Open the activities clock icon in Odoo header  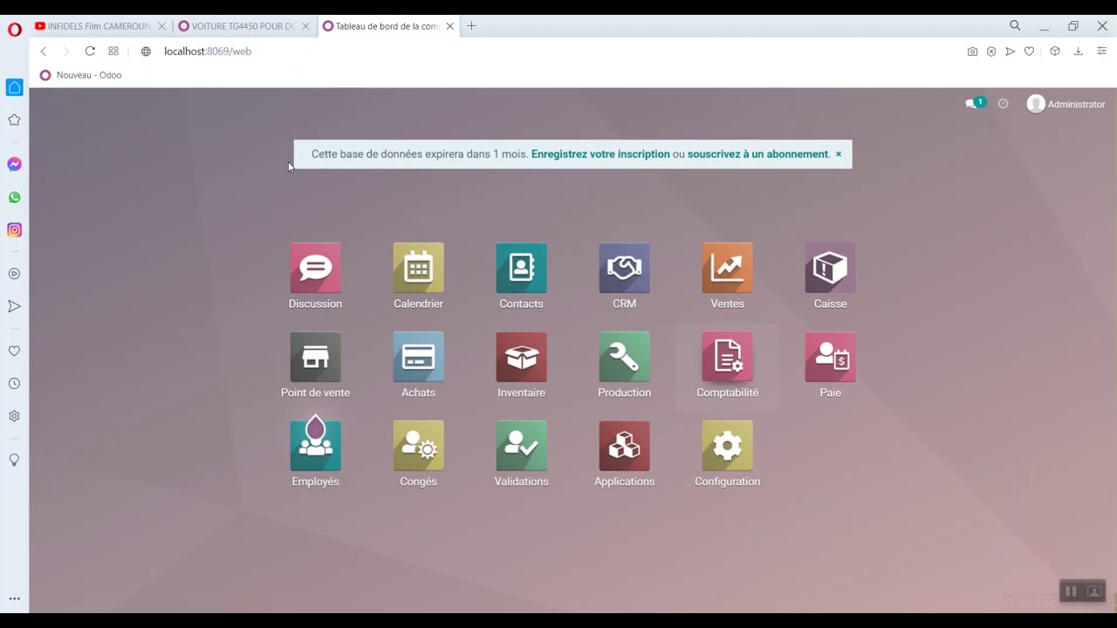1004,104
